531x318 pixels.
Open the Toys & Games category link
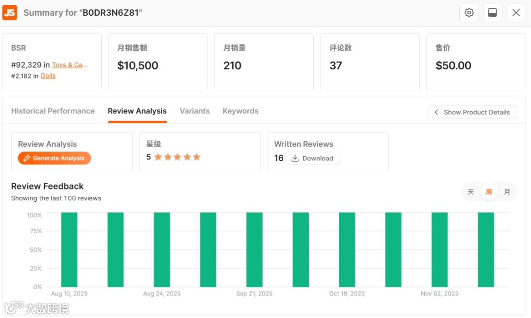tap(70, 65)
